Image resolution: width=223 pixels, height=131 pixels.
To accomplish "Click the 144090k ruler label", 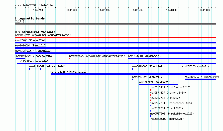I will click(38, 10).
